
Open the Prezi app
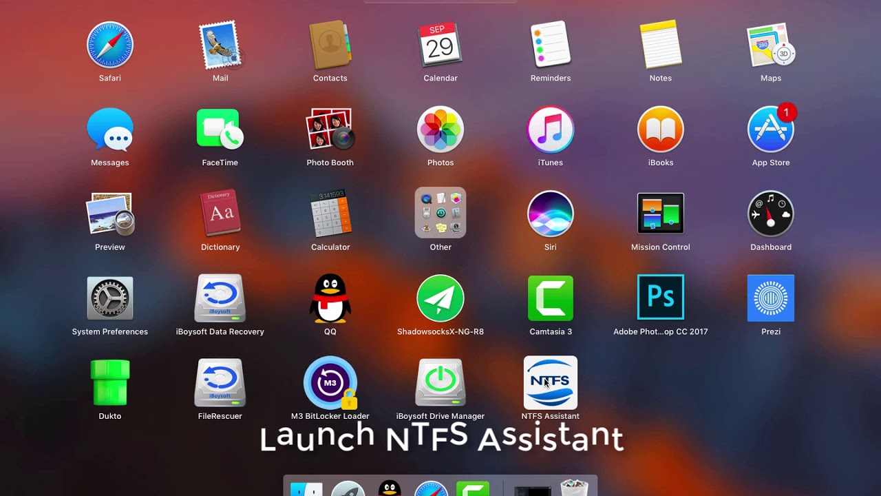771,298
